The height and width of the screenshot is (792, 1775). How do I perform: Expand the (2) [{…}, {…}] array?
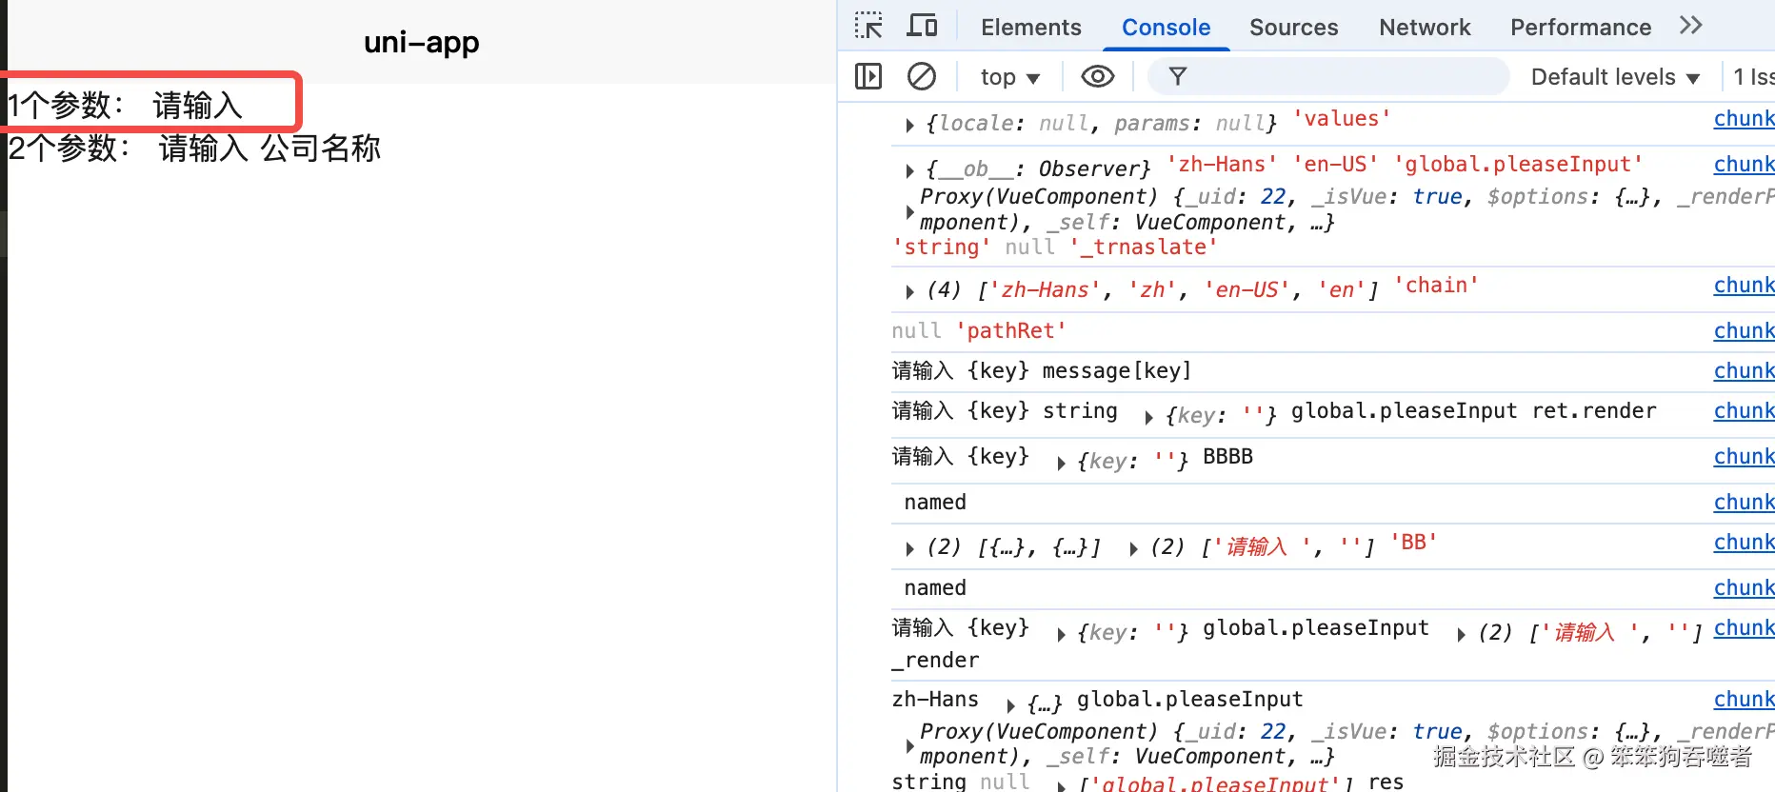(x=909, y=548)
